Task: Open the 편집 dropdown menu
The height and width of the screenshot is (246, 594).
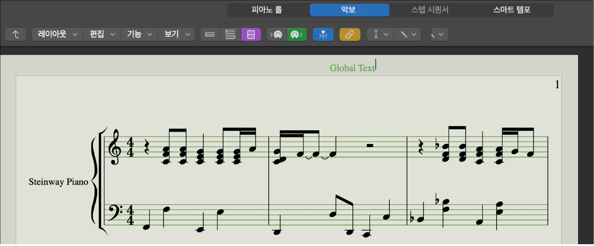Action: tap(102, 35)
